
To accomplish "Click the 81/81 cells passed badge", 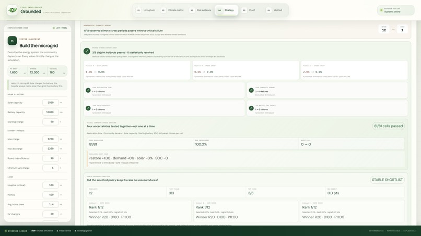I will pyautogui.click(x=388, y=126).
